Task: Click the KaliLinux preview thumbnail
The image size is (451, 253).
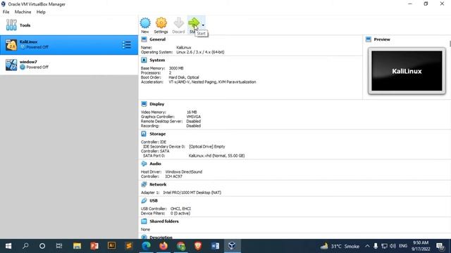Action: [x=407, y=71]
